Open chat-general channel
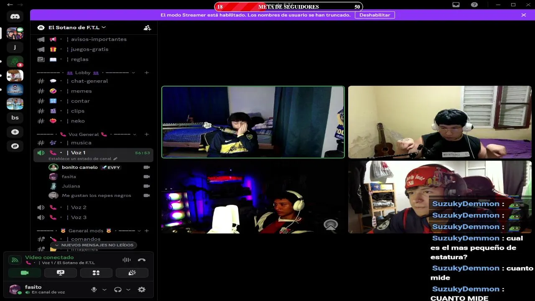This screenshot has width=535, height=301. (x=93, y=81)
